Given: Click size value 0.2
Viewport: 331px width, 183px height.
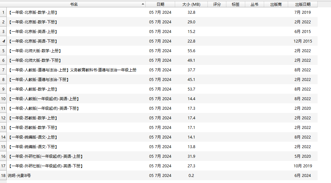Looking at the screenshot, I should tap(191, 176).
